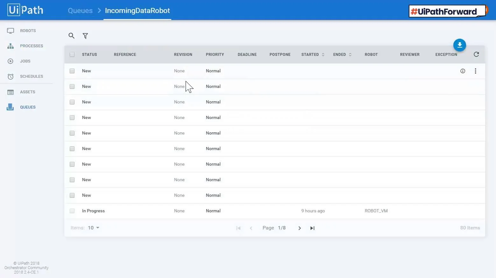Click the POSTPONE column header

(x=280, y=55)
